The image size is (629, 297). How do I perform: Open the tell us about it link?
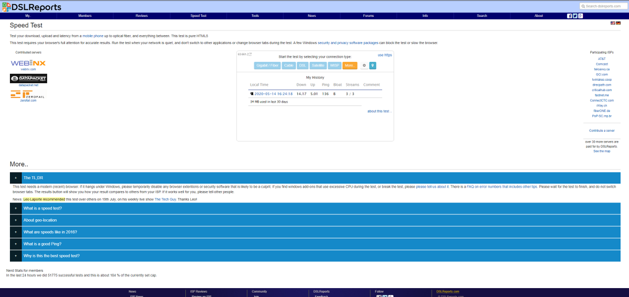(432, 186)
